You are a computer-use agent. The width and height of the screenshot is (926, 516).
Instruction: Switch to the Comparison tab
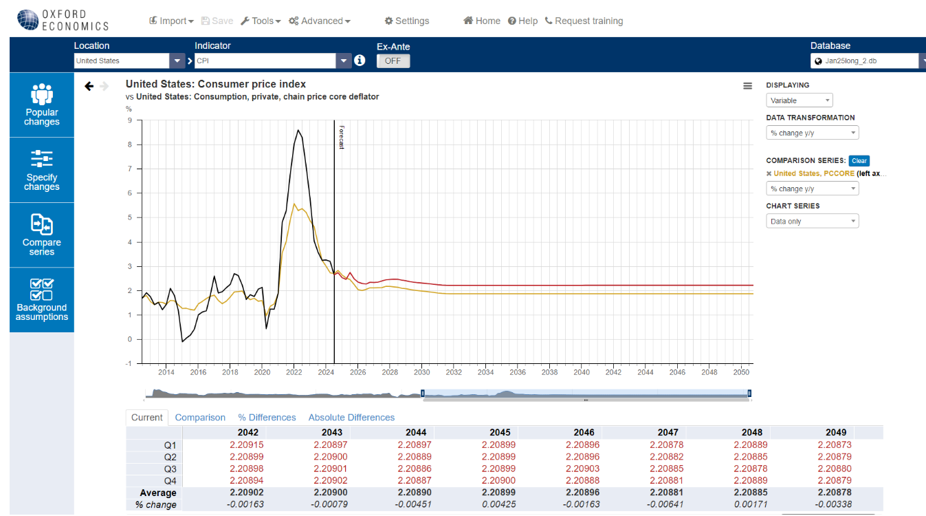pyautogui.click(x=200, y=418)
